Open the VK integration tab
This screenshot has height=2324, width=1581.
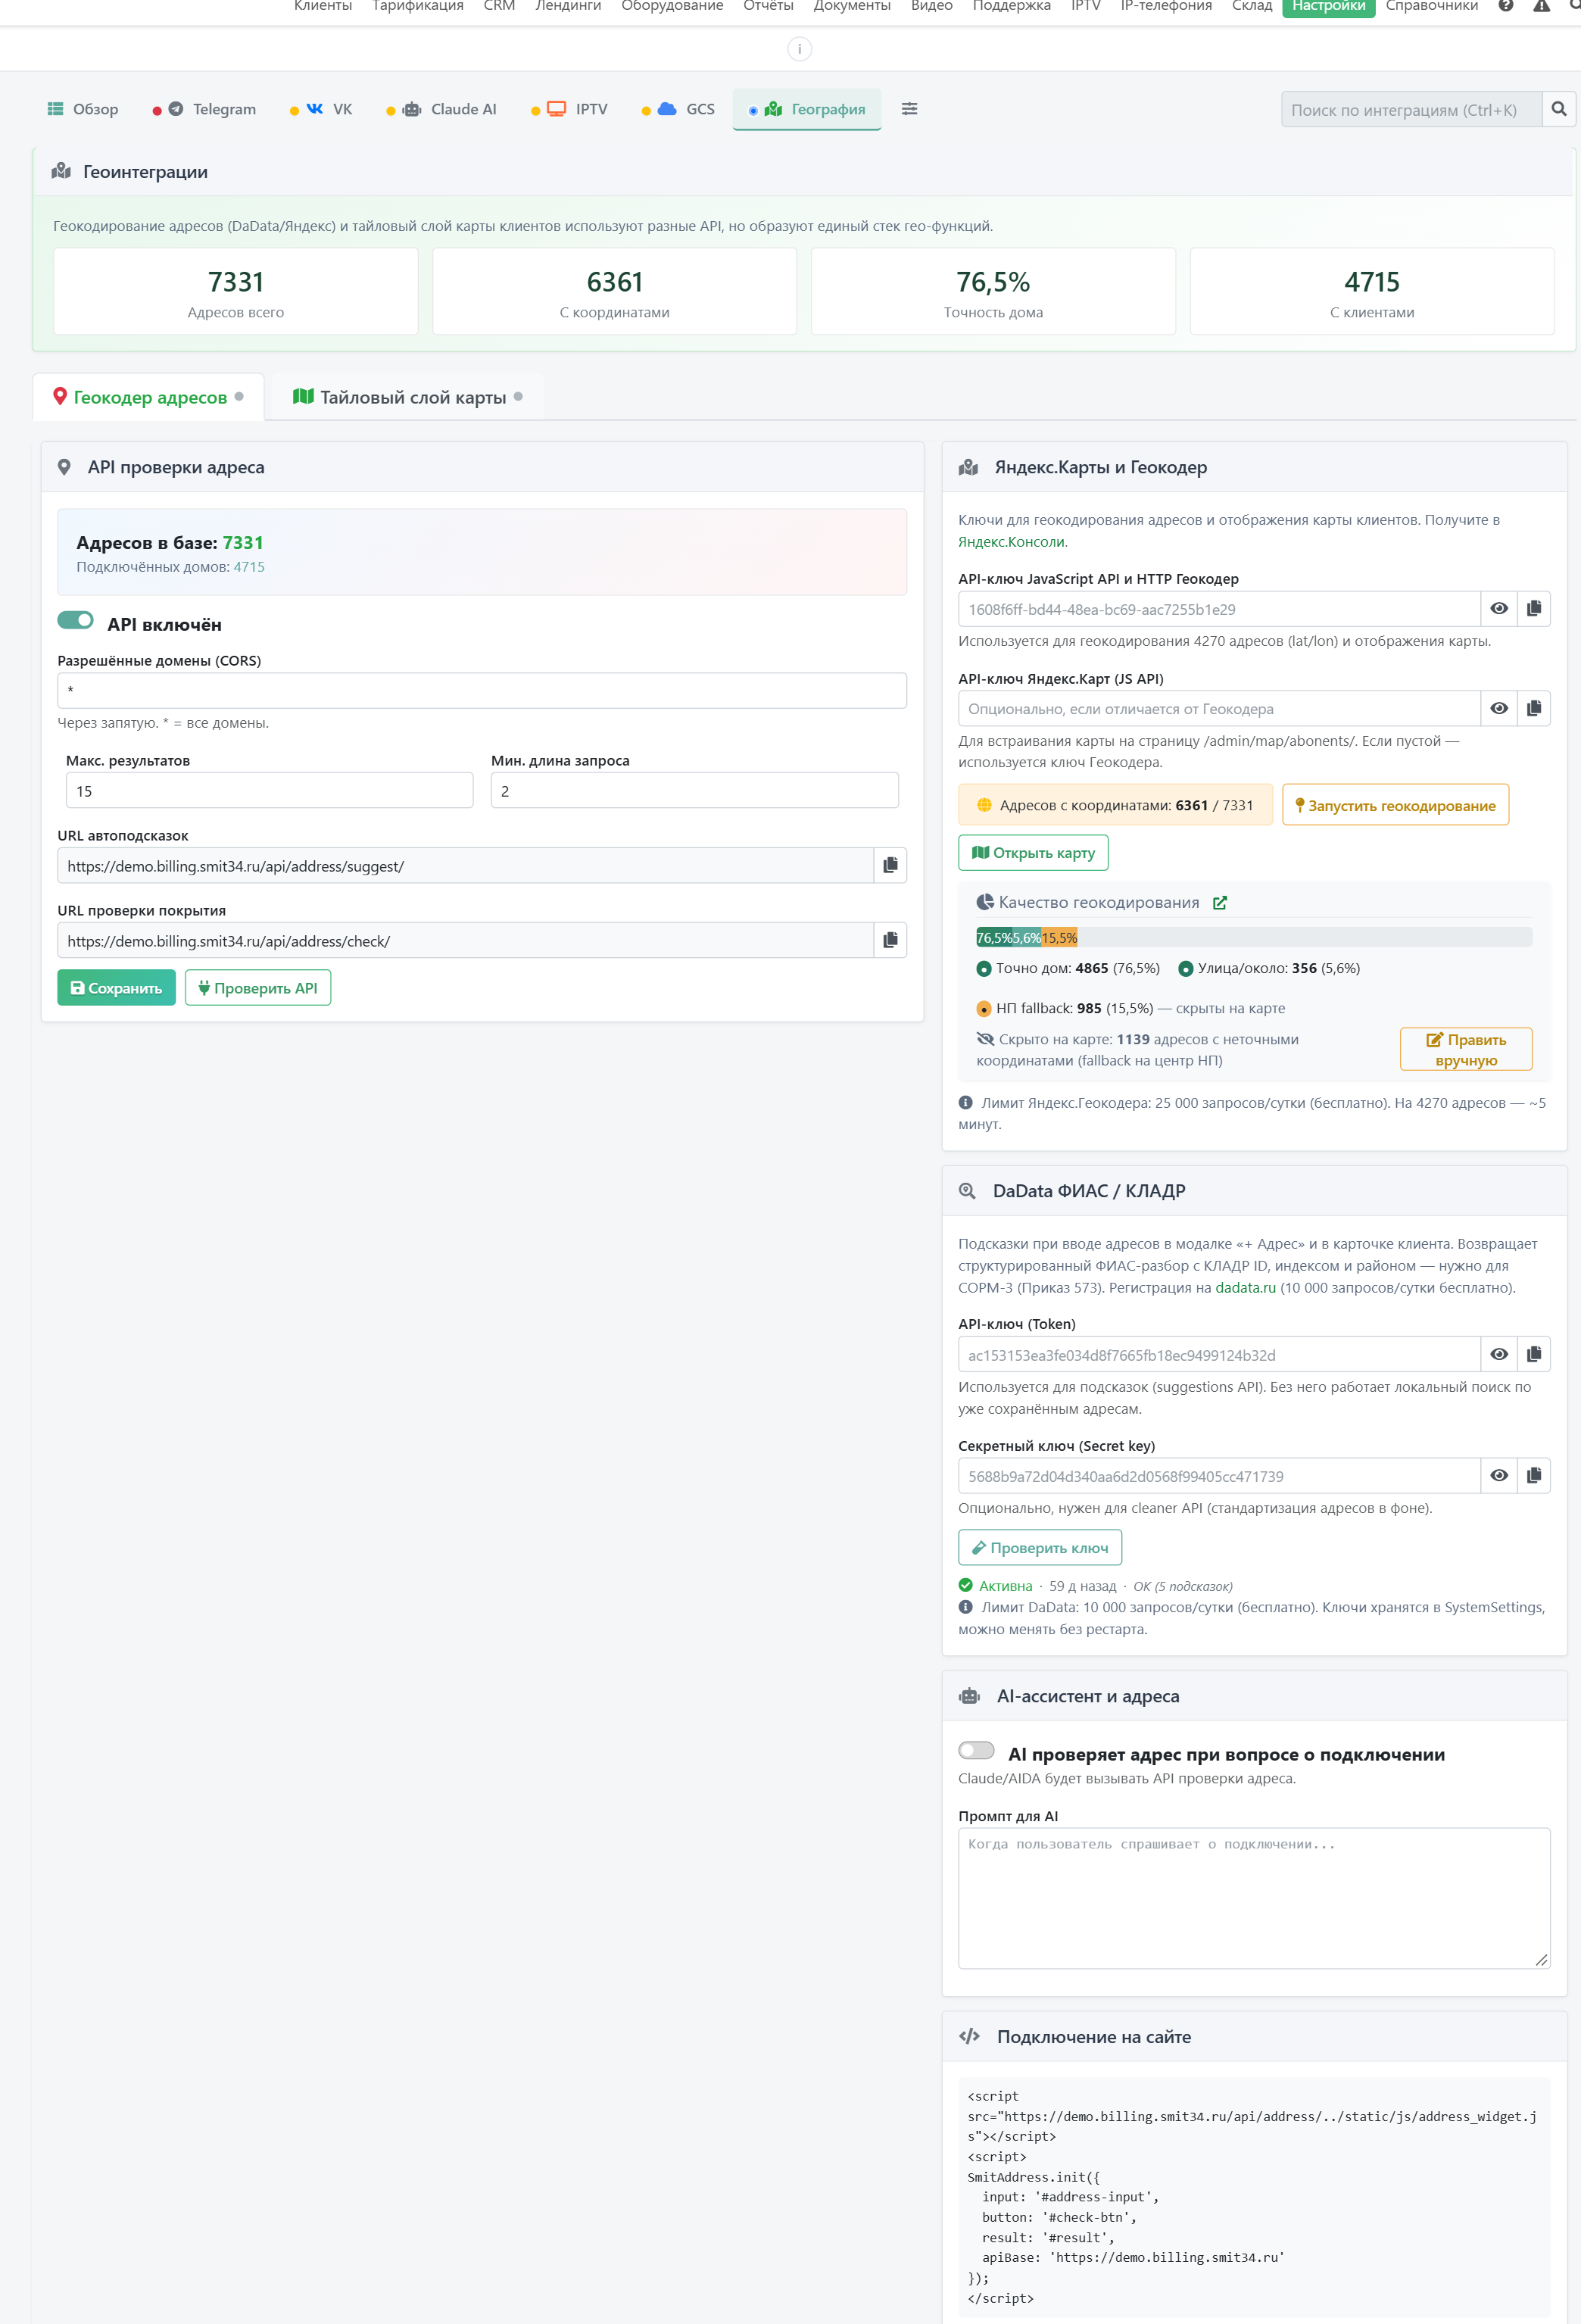[x=322, y=109]
